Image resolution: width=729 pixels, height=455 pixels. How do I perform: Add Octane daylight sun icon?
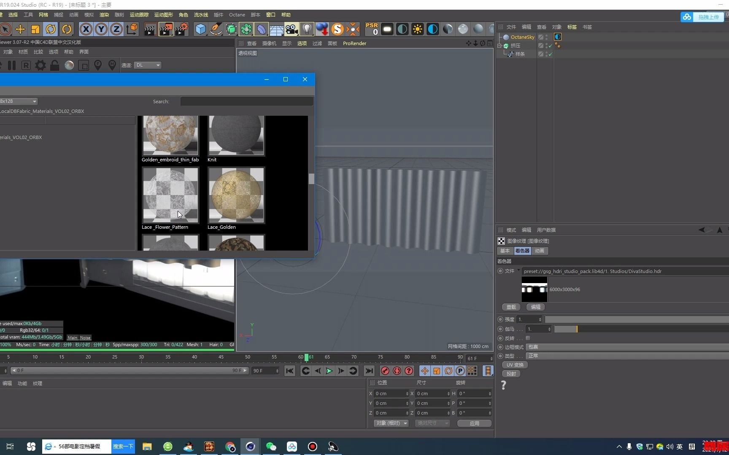click(x=418, y=29)
